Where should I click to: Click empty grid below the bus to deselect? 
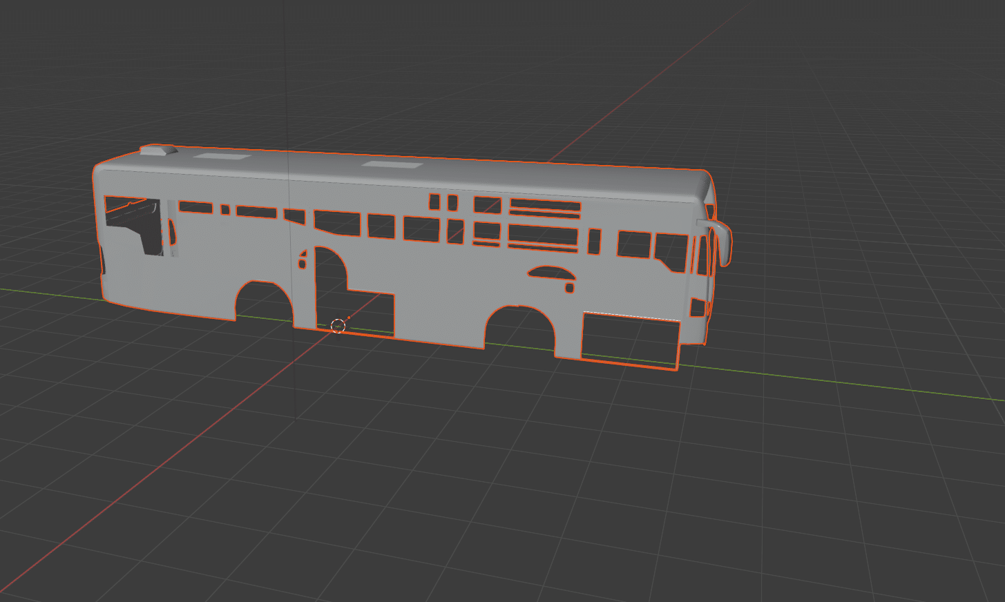click(x=484, y=483)
